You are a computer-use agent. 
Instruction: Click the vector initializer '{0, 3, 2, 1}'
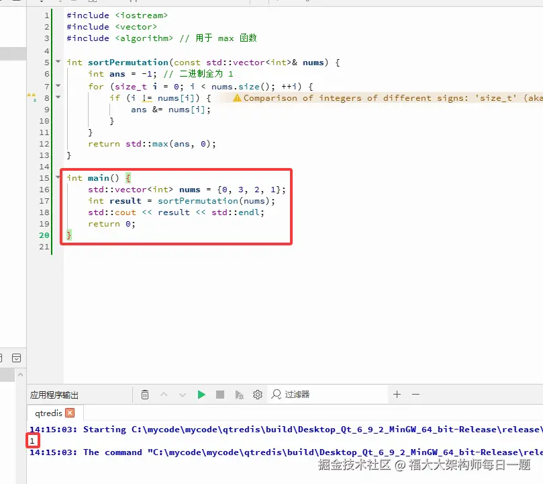249,190
